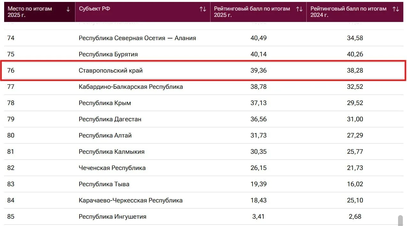Select 'Республика Калмыкия' cell
This screenshot has width=407, height=226.
[x=111, y=152]
